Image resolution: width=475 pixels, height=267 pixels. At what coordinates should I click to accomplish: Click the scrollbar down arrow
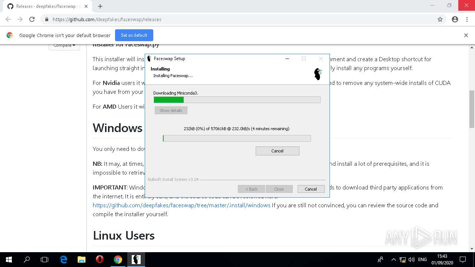(x=472, y=249)
